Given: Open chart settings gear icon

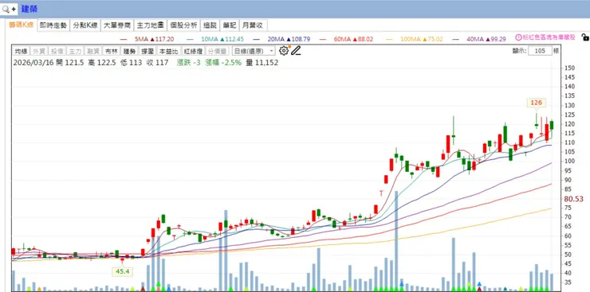Looking at the screenshot, I should coord(283,51).
